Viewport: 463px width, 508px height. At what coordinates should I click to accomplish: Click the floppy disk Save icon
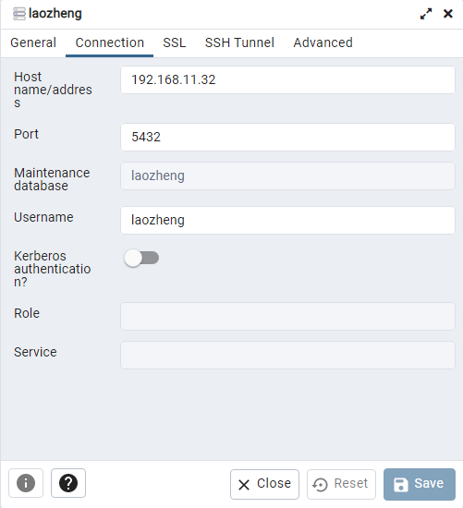pyautogui.click(x=400, y=485)
